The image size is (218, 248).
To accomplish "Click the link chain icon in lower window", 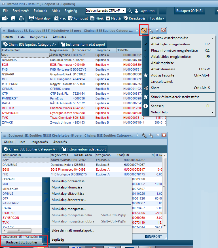I will (151, 135).
